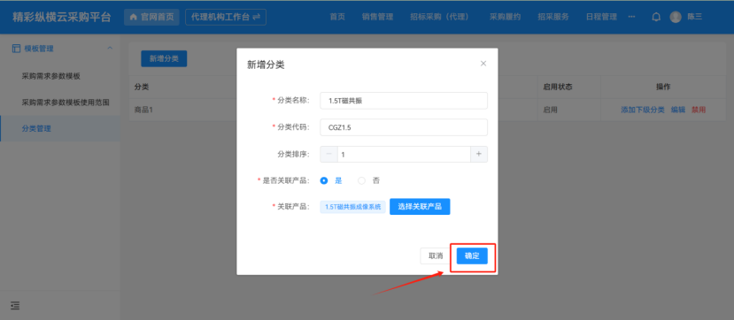Open 采购履约 in top navigation
The height and width of the screenshot is (320, 734).
pyautogui.click(x=505, y=18)
